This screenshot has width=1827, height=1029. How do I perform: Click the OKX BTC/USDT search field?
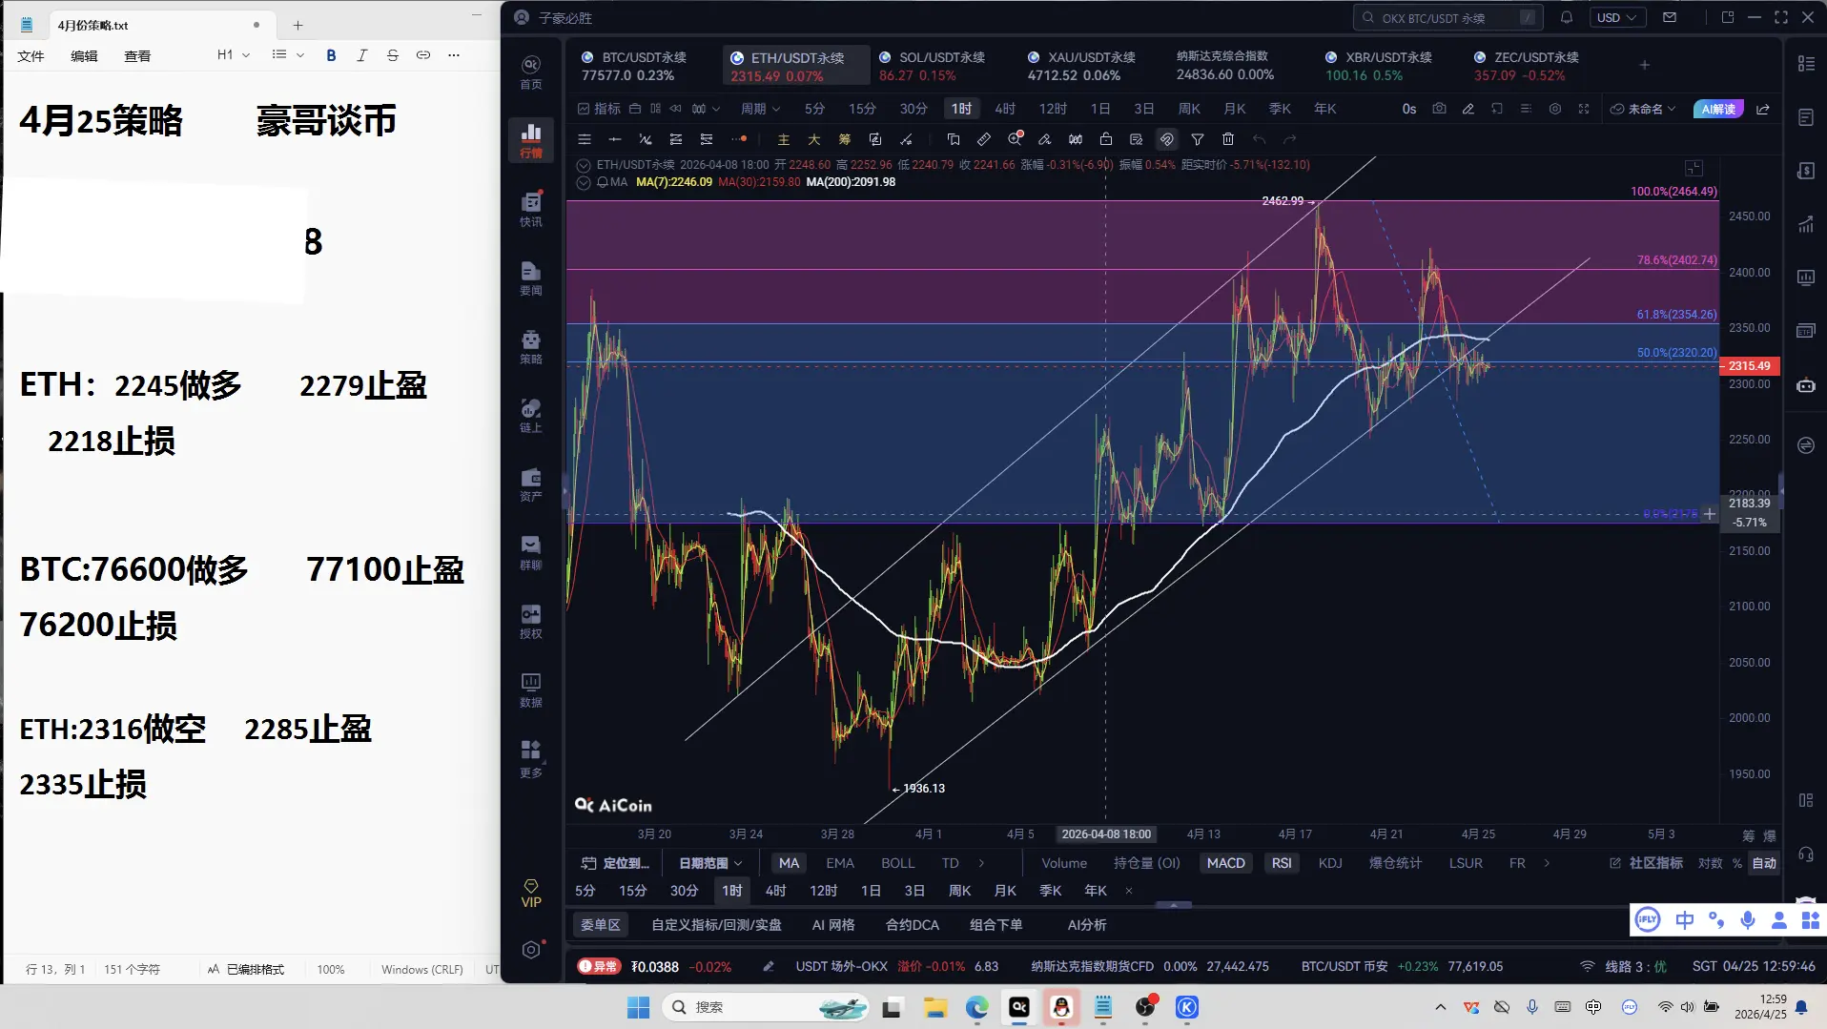pyautogui.click(x=1447, y=17)
